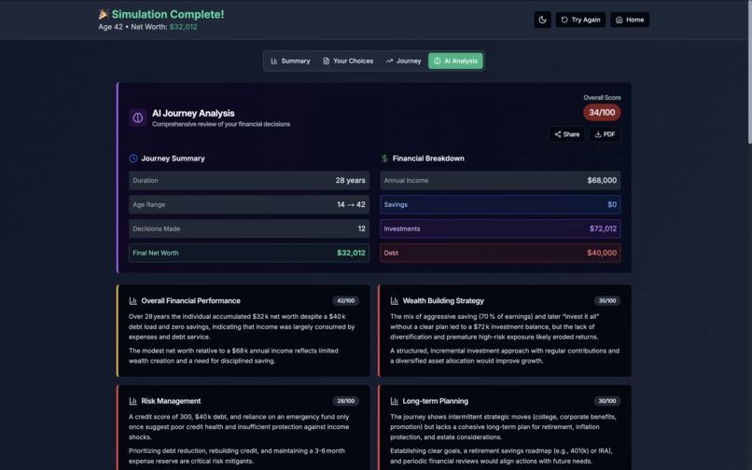Click the Overall Financial Performance title
Viewport: 752px width, 470px height.
pyautogui.click(x=191, y=300)
